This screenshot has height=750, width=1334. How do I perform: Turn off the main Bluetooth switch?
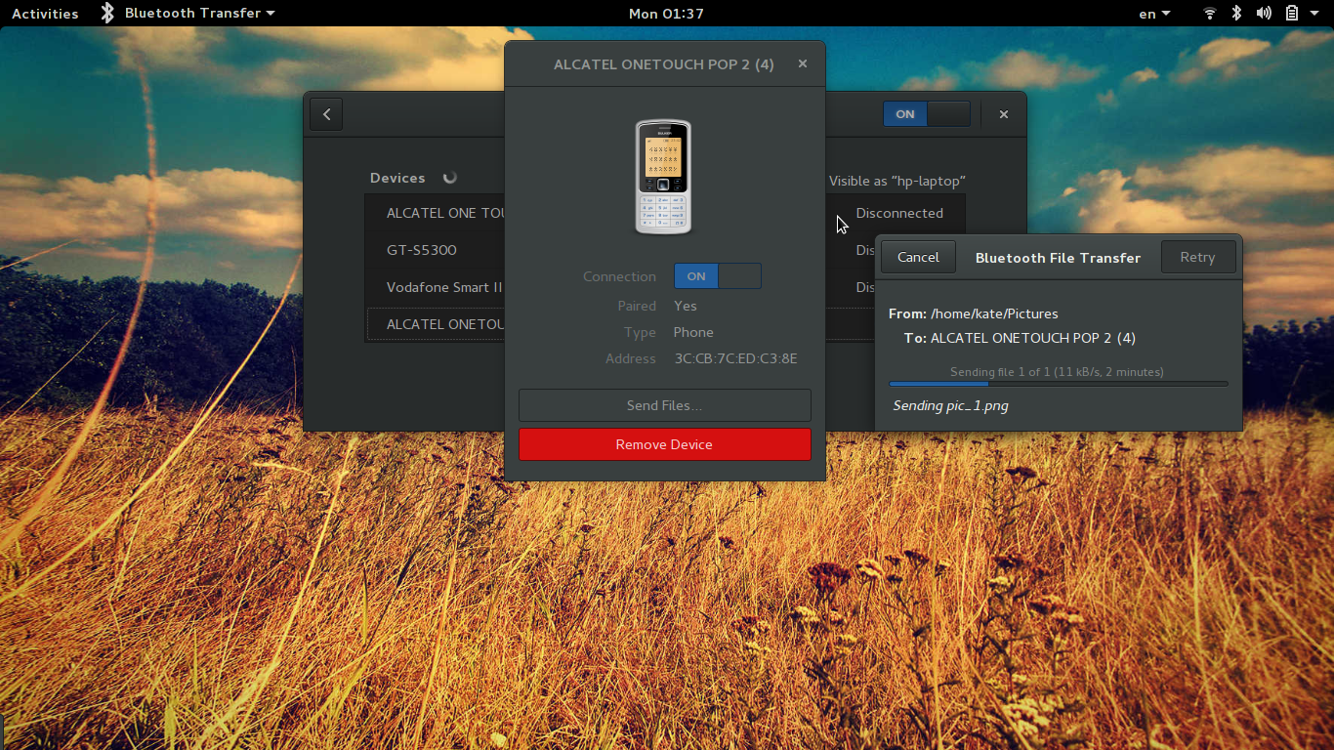click(x=927, y=114)
